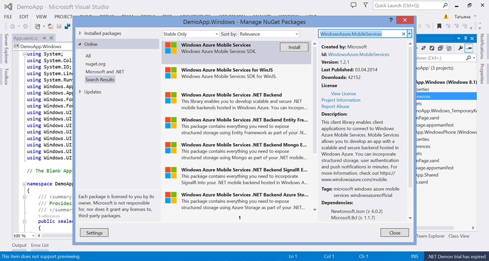Click the Navigate Backward arrow in toolbar
The image size is (489, 261).
pos(13,27)
